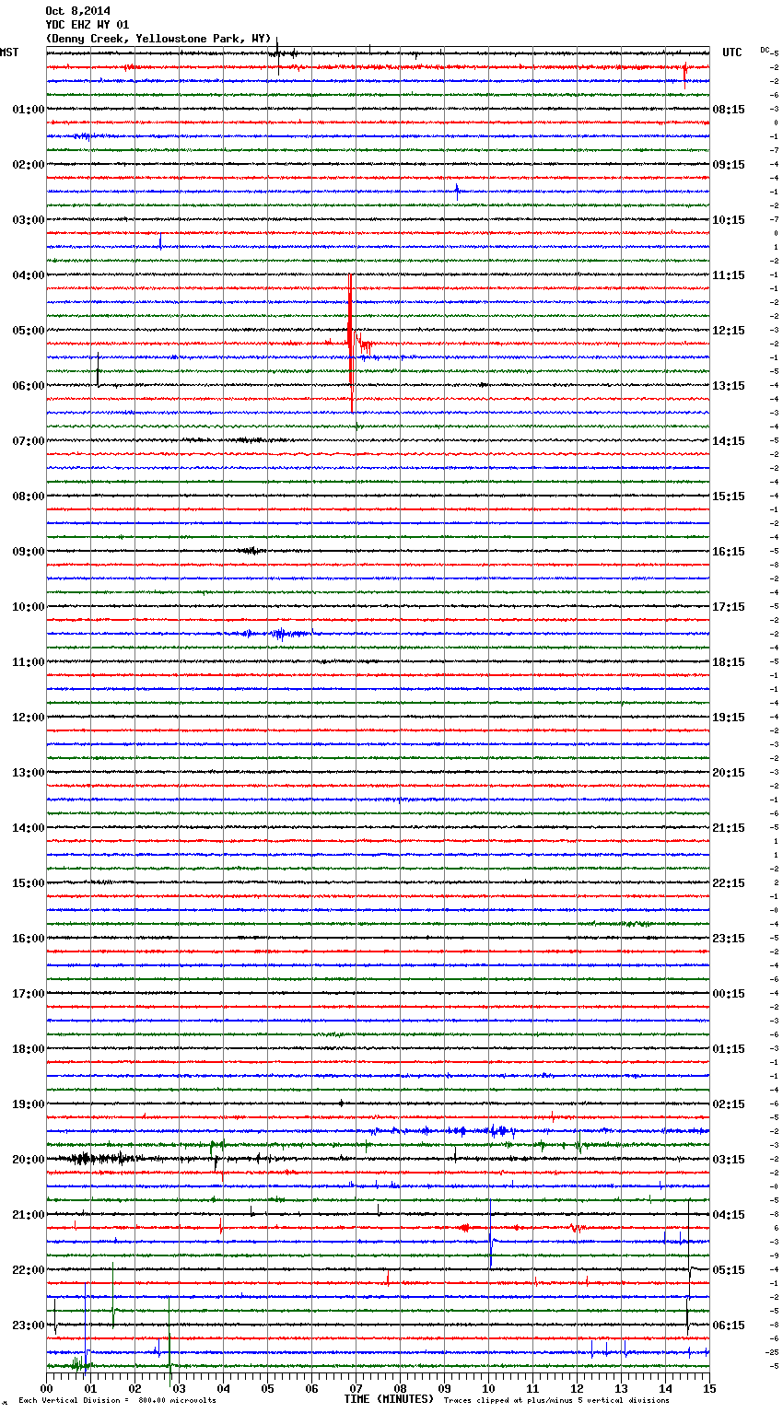Click the 10:15 UTC time label
783x1413 pixels.
(x=729, y=220)
